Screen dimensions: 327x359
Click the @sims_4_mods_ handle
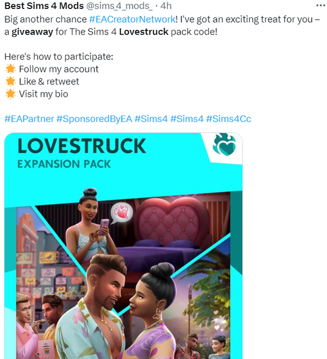[x=119, y=6]
